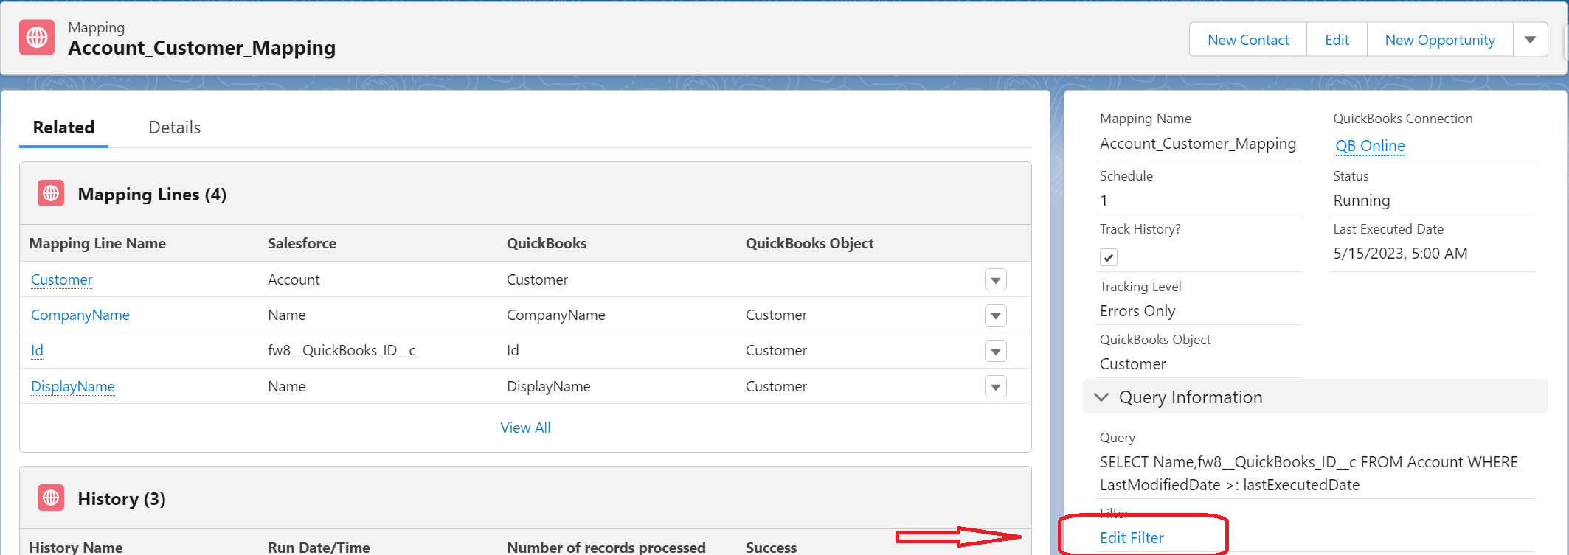The height and width of the screenshot is (555, 1569).
Task: Click the History Name column header
Action: tap(76, 547)
